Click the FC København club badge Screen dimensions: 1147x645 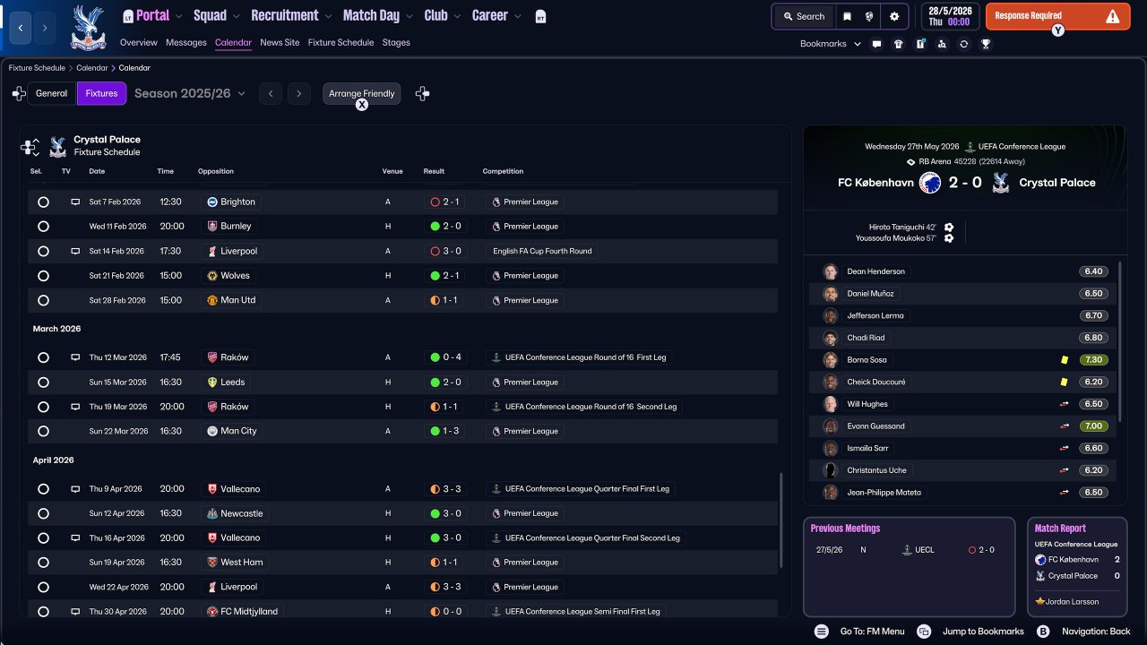click(929, 183)
